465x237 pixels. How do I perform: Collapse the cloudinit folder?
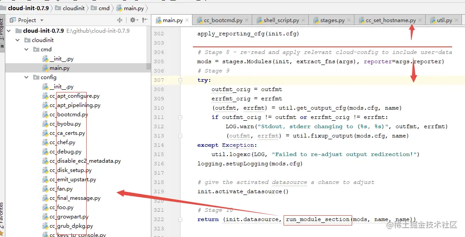click(x=18, y=40)
